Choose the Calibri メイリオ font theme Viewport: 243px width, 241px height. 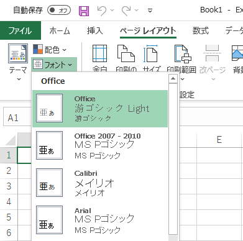point(100,183)
